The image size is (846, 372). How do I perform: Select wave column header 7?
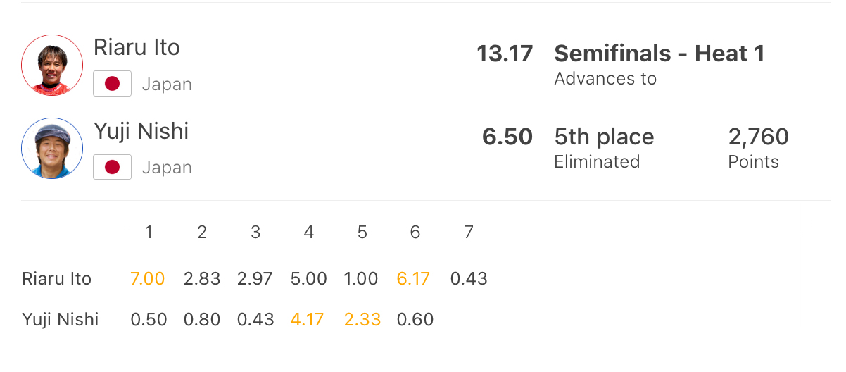[x=469, y=232]
